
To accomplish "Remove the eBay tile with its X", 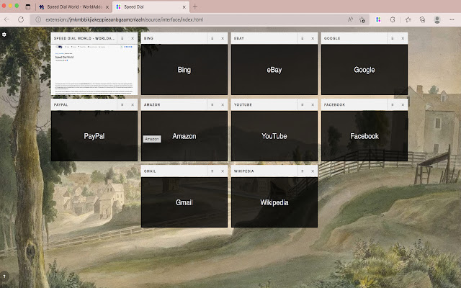I will [x=313, y=38].
